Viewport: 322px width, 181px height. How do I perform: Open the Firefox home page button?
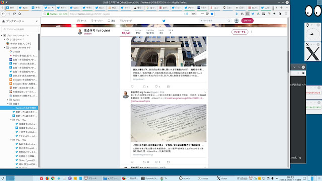tap(20, 14)
